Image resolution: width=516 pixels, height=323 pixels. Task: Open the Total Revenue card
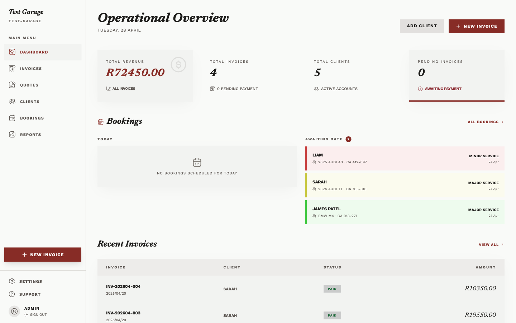[145, 76]
